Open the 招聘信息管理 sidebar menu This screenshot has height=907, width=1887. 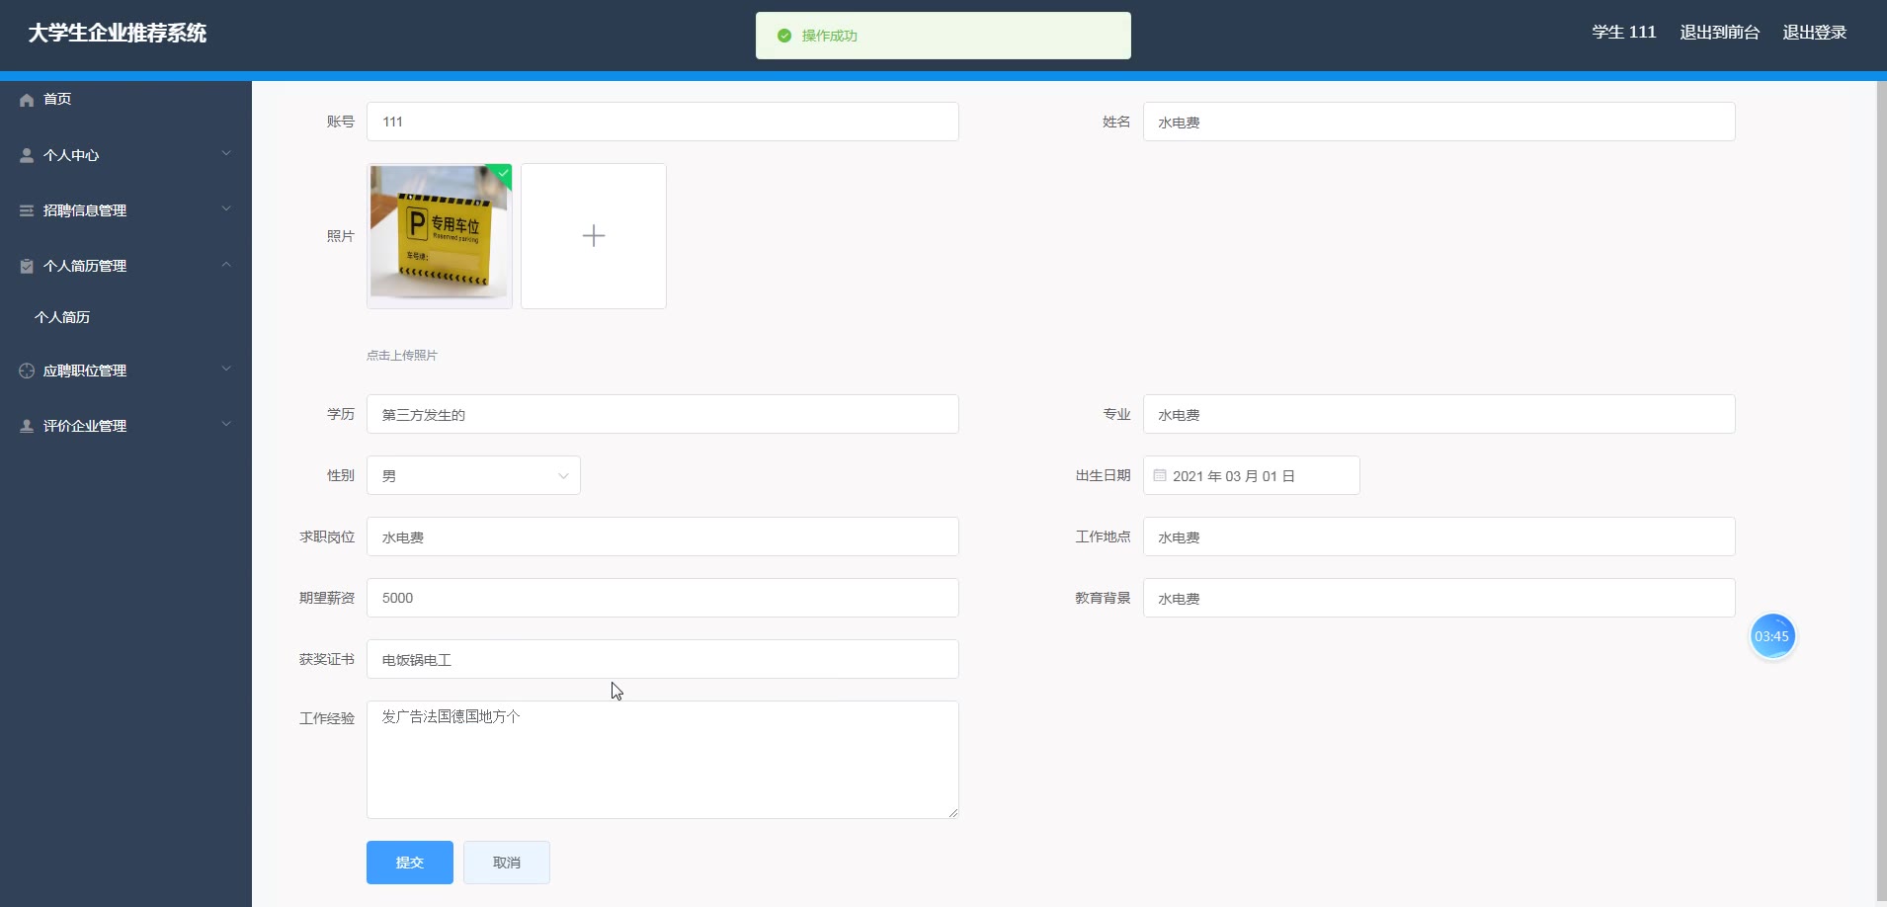[125, 210]
